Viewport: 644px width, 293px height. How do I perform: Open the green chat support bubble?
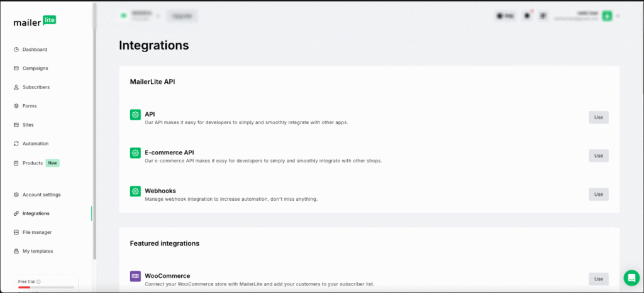tap(631, 277)
